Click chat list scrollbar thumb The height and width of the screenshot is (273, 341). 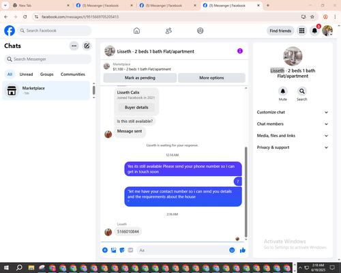pos(93,90)
